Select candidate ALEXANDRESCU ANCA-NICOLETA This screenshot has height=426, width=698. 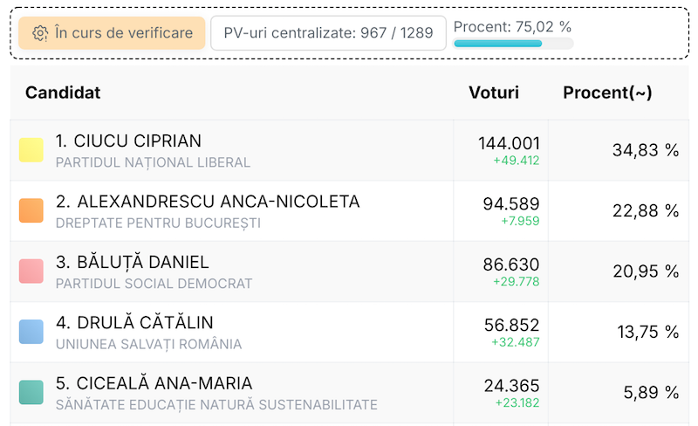point(208,202)
